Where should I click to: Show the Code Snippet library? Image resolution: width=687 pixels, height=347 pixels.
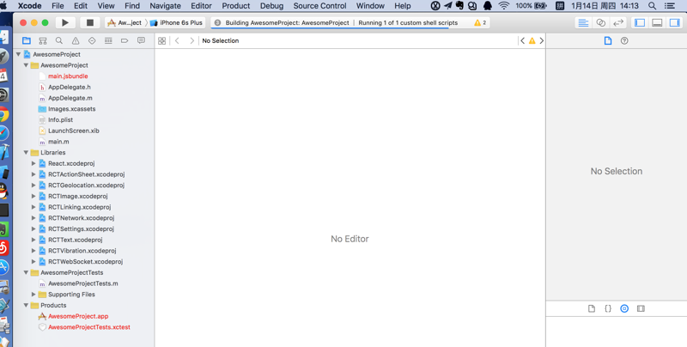click(x=608, y=309)
